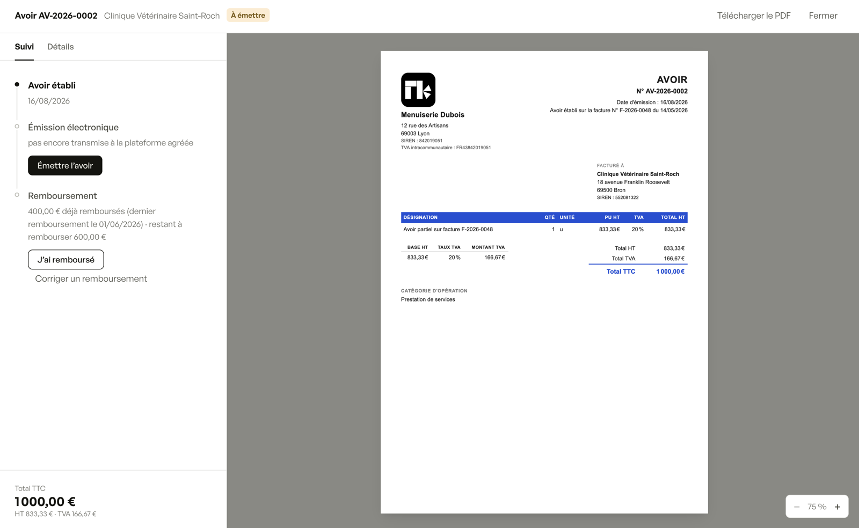Click '18 avenue Franklin Roosevelt' address line
Screen dimensions: 859x528
[633, 182]
